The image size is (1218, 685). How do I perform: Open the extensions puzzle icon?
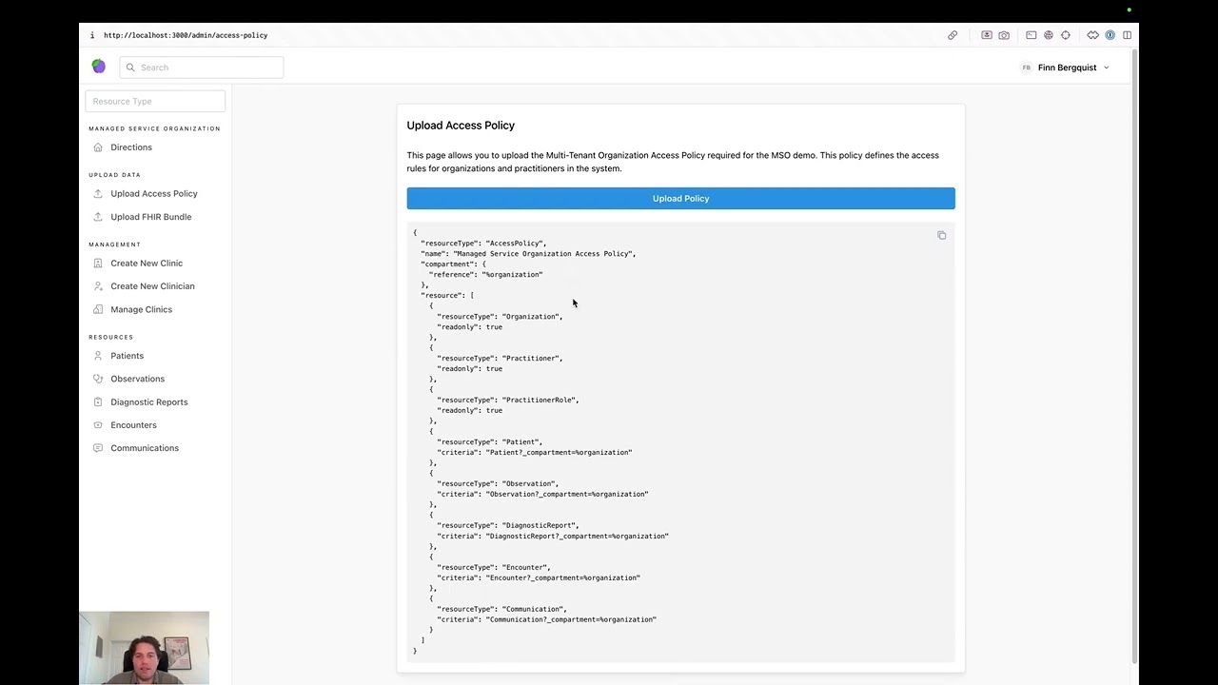click(x=1092, y=35)
